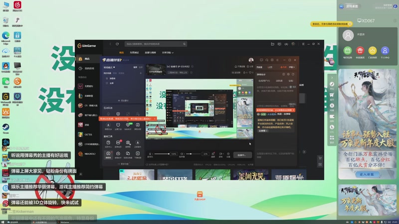Select the NBA2KOL2 game icon in sidebar

(x=80, y=154)
